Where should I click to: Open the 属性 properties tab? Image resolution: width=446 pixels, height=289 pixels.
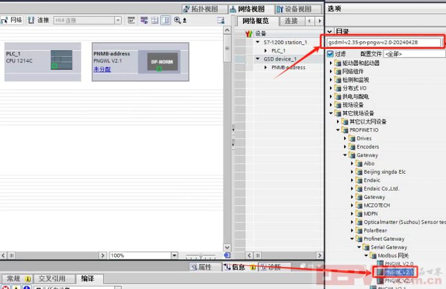(x=205, y=267)
